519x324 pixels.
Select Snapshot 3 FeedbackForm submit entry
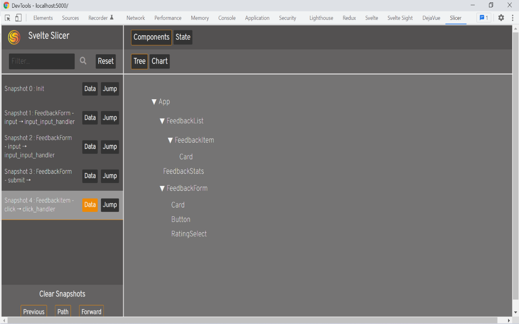pos(38,176)
